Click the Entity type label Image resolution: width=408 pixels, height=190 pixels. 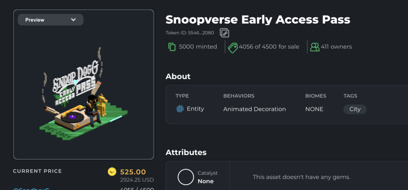(195, 109)
